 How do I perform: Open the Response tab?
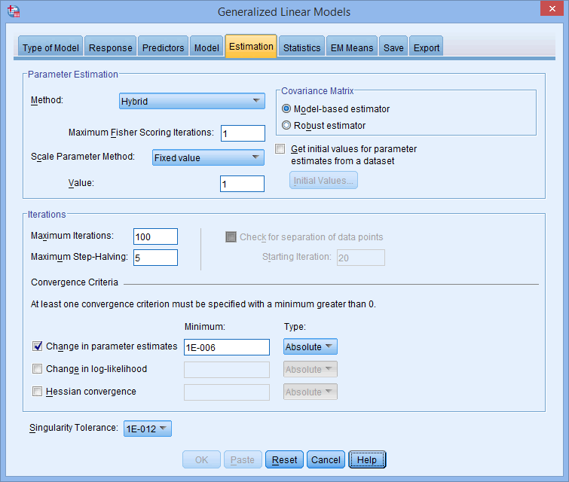110,47
